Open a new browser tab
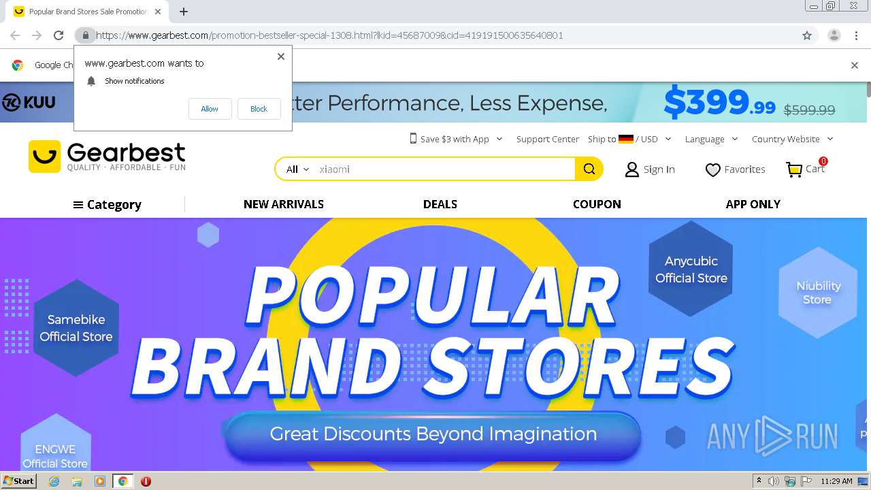871x490 pixels. pyautogui.click(x=184, y=12)
